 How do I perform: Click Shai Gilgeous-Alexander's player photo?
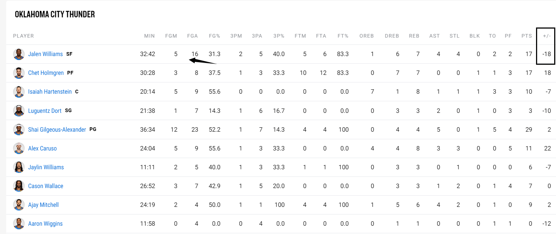tap(19, 129)
